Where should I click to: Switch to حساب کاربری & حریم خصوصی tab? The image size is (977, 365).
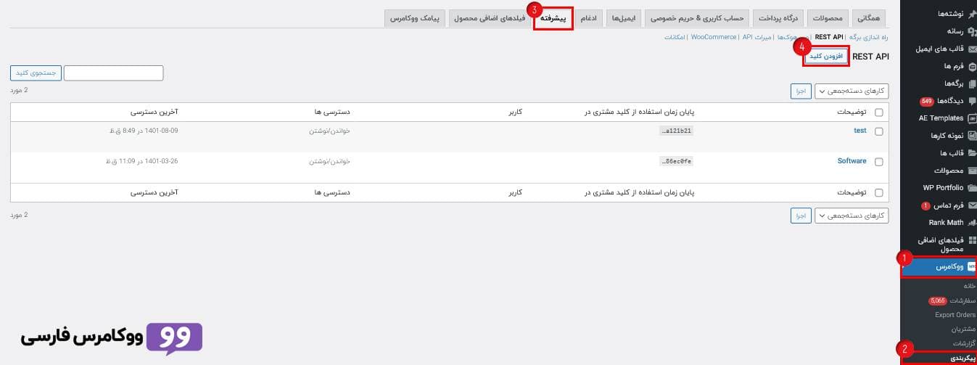(696, 18)
